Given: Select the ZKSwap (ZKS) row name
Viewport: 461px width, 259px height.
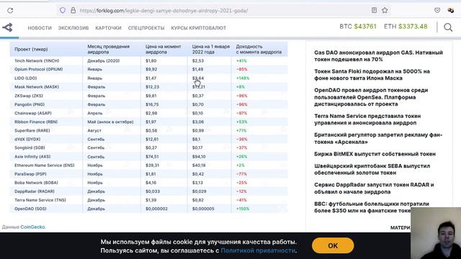Looking at the screenshot, I should point(29,96).
